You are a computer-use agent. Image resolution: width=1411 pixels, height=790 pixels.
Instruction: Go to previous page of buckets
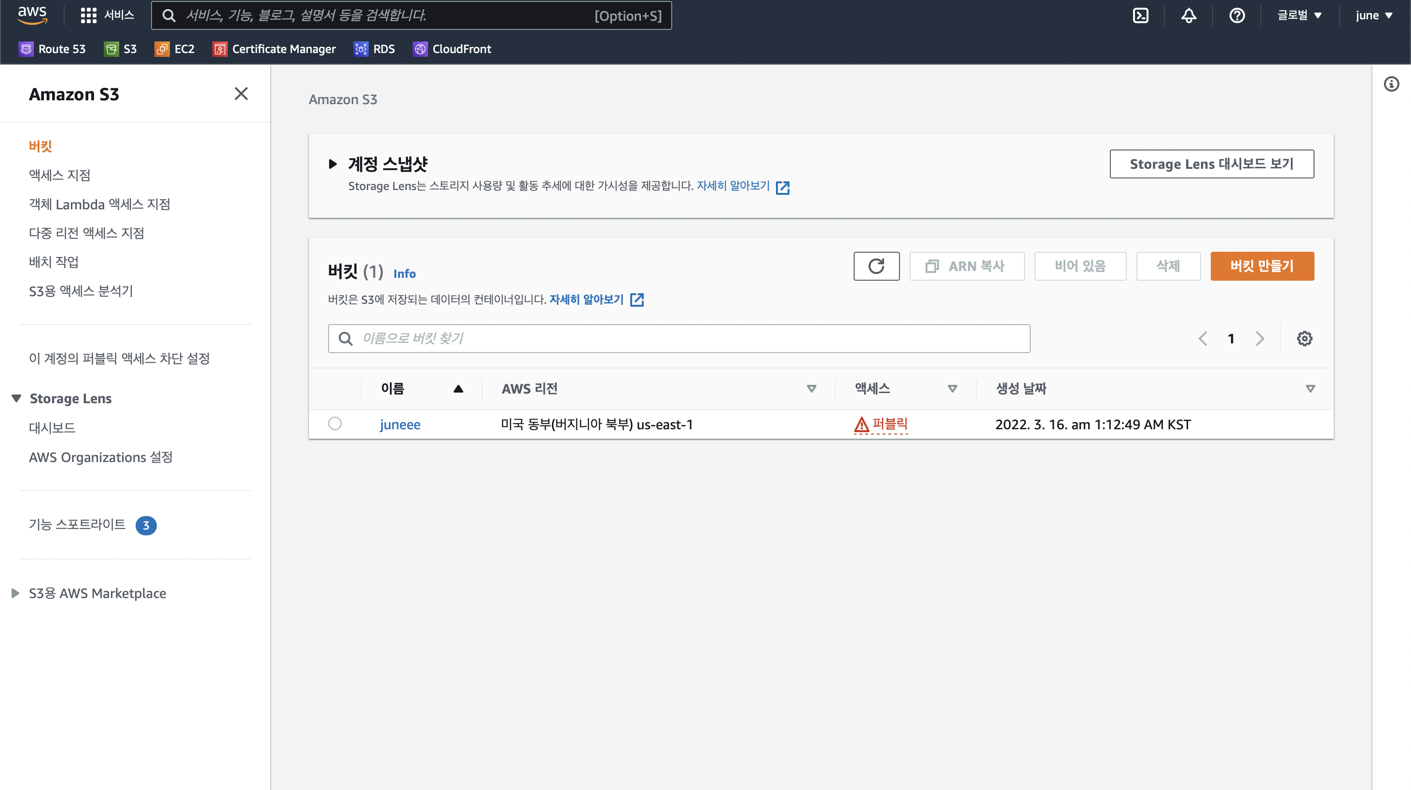pos(1203,339)
